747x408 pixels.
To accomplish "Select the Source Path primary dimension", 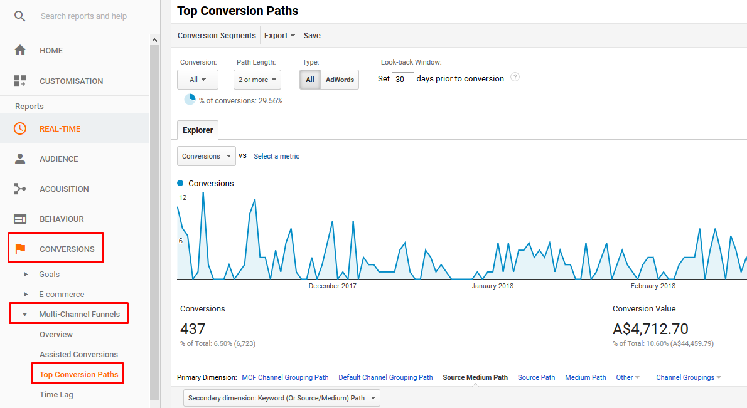I will (x=536, y=377).
